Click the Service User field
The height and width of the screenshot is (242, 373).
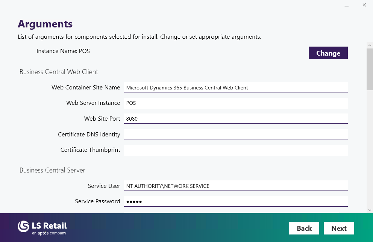coord(236,186)
